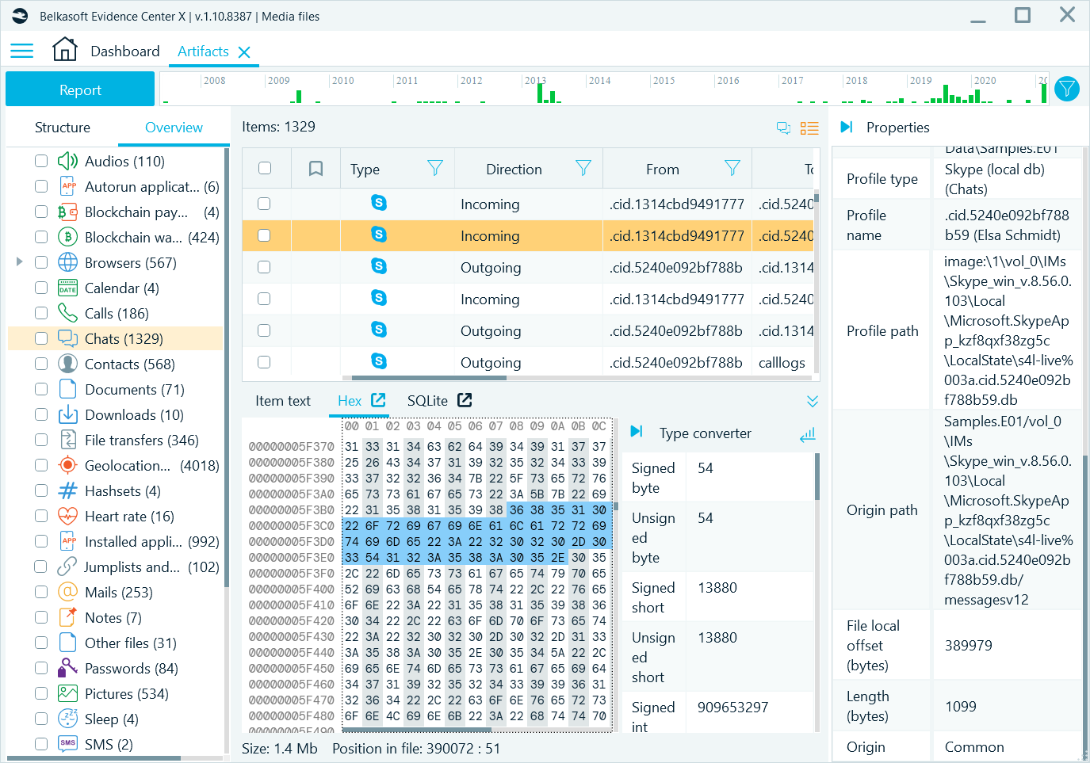Pop out the Hex viewer in new window
This screenshot has height=763, width=1090.
click(x=379, y=400)
